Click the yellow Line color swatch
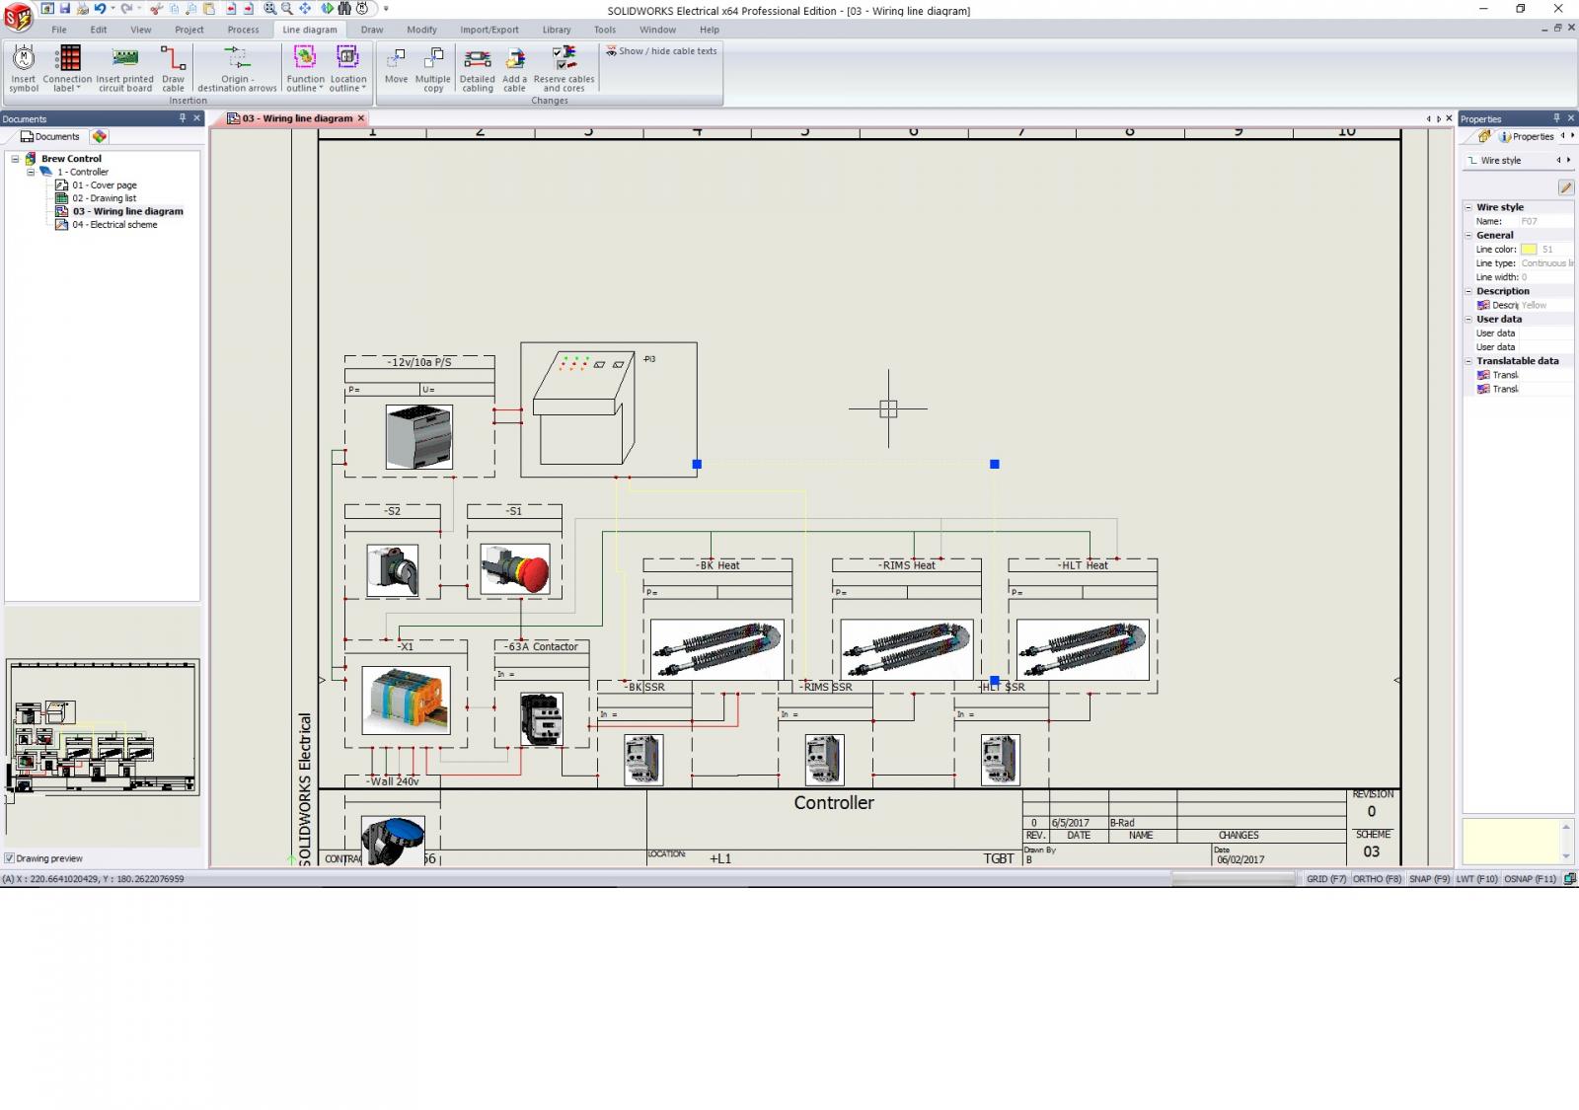 pyautogui.click(x=1529, y=250)
